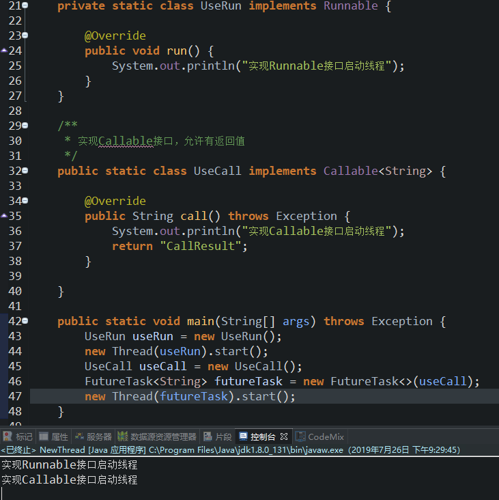Click the terminated NewThread launch description
This screenshot has width=499, height=500.
click(x=231, y=450)
